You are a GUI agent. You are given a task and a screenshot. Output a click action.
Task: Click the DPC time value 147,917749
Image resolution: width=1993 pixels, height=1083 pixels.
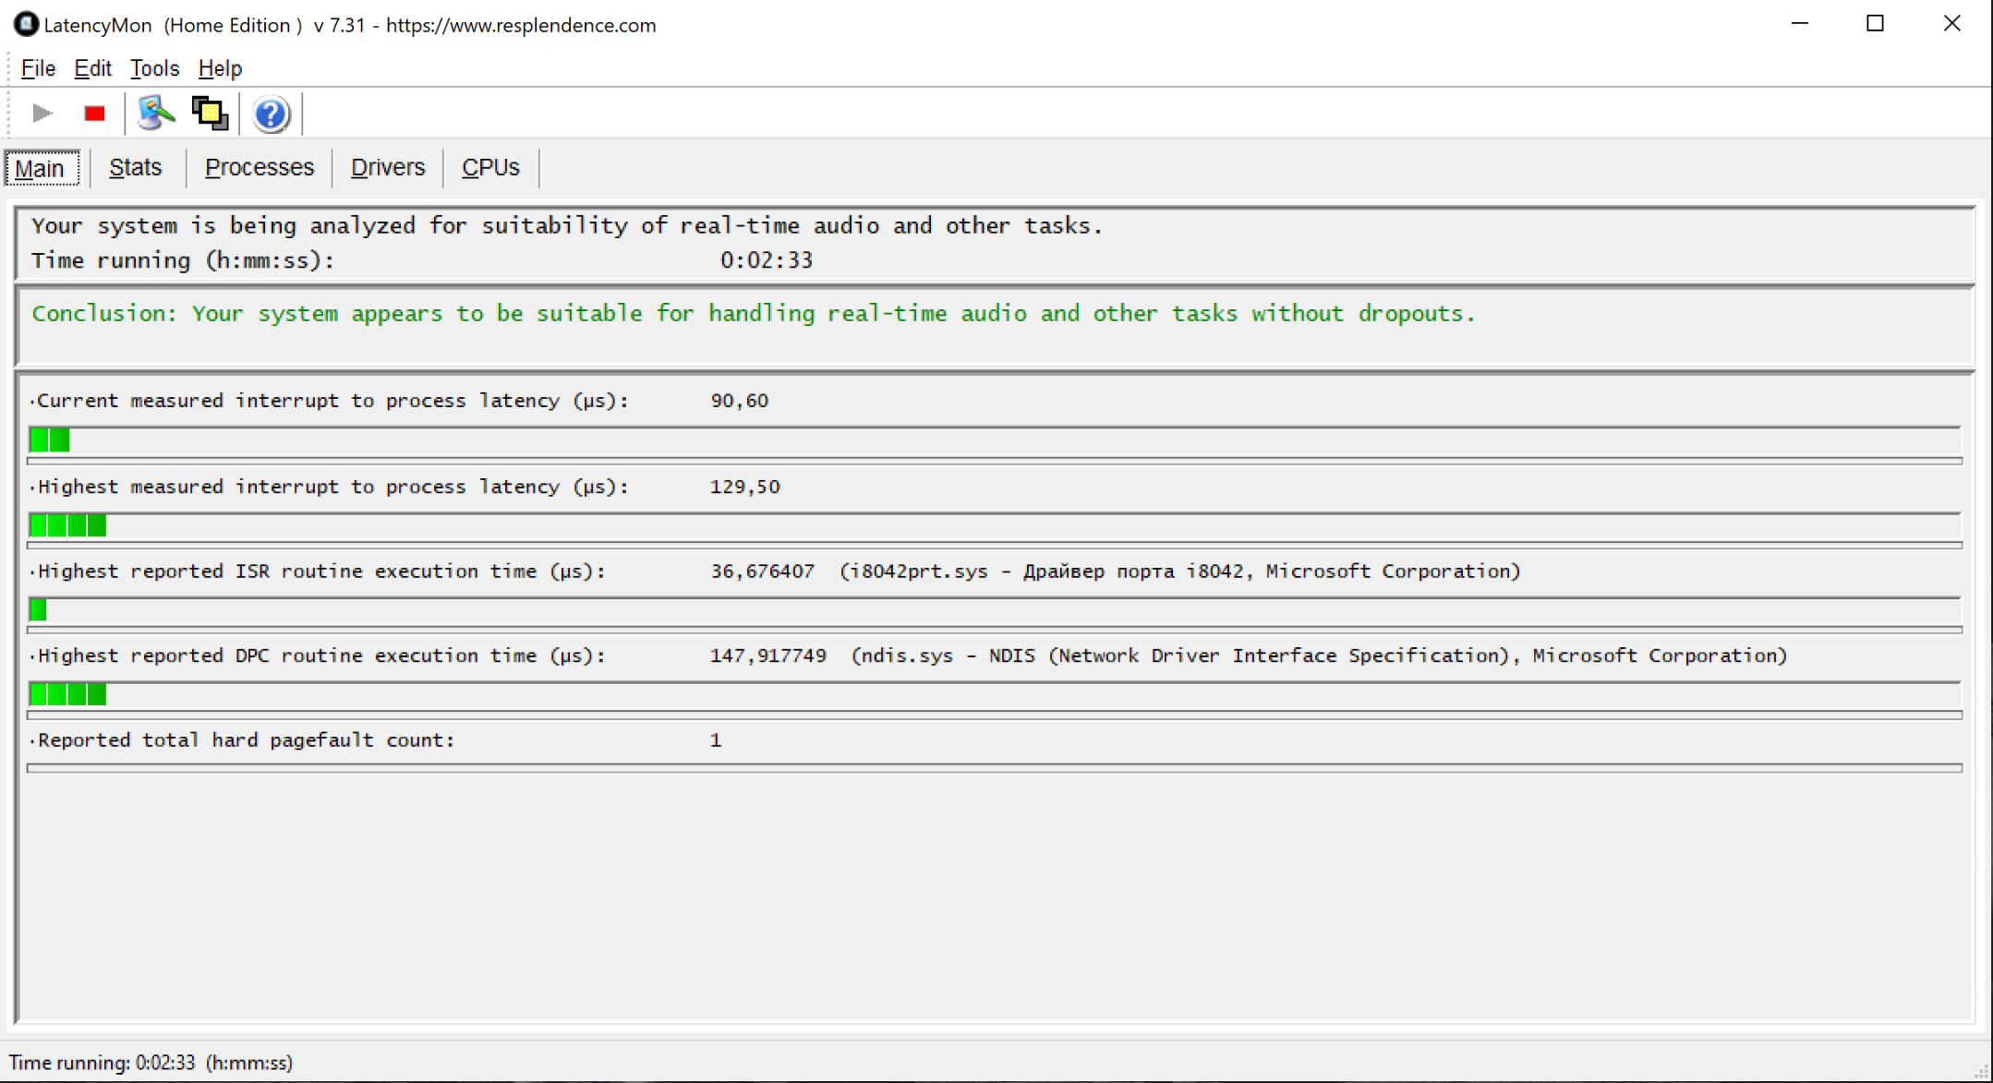point(768,656)
